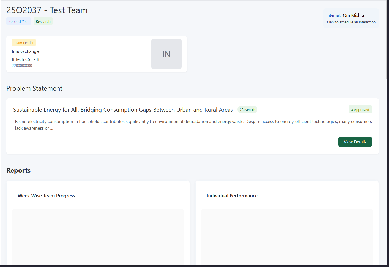Select the green Research tag under title
The width and height of the screenshot is (389, 267).
[x=43, y=21]
